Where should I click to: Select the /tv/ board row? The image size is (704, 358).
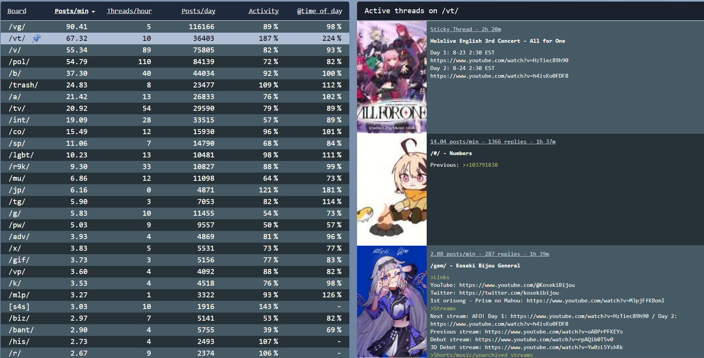pyautogui.click(x=175, y=108)
